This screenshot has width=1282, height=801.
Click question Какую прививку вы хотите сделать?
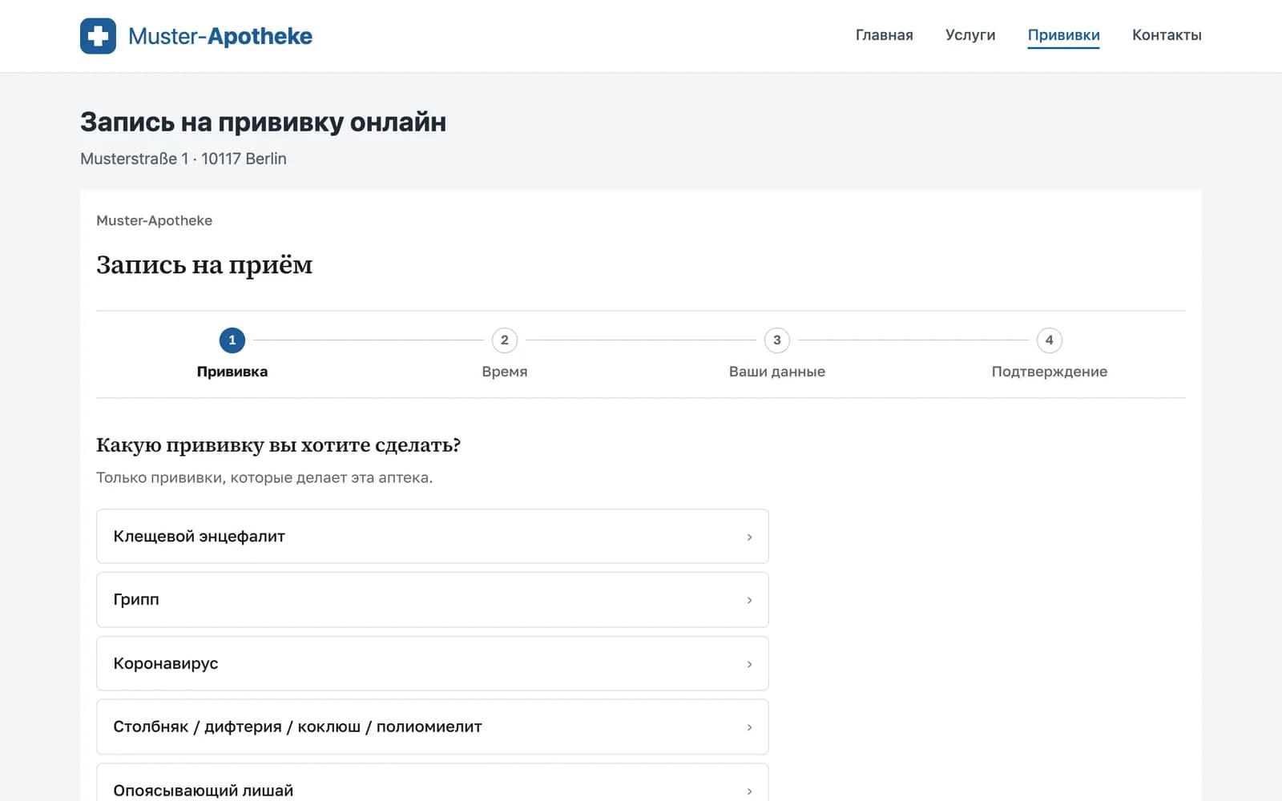click(x=278, y=445)
